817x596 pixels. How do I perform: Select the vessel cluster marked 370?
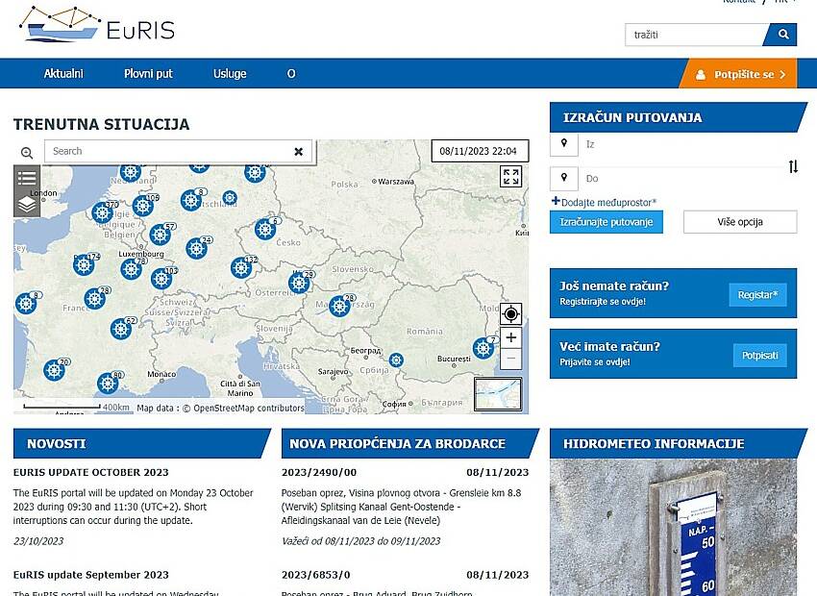102,212
